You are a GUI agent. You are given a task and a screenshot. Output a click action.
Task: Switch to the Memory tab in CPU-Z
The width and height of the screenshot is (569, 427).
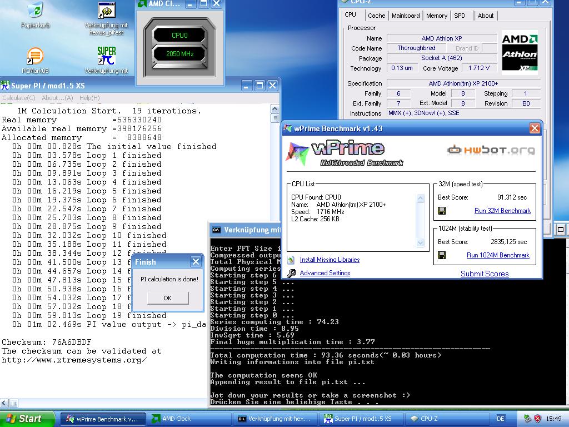tap(437, 16)
